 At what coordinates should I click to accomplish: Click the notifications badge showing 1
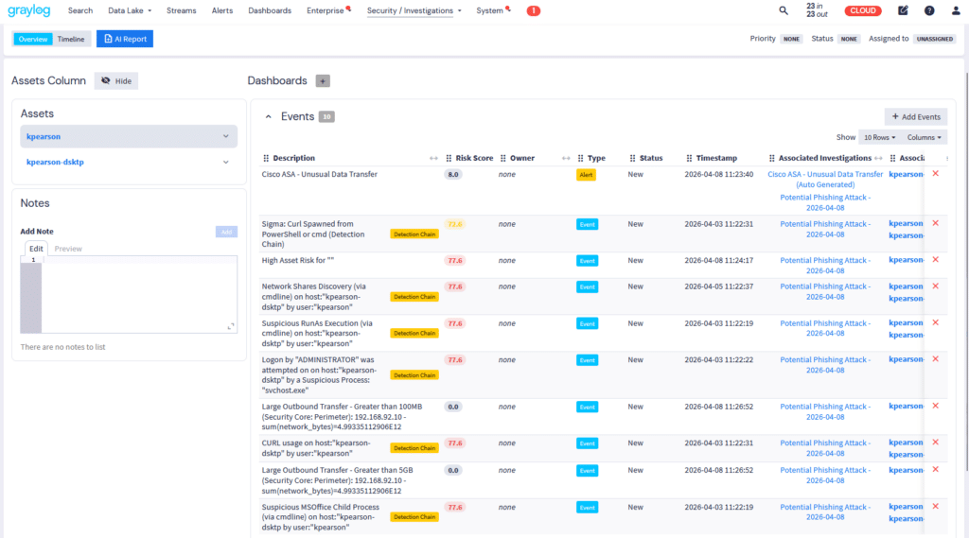533,10
